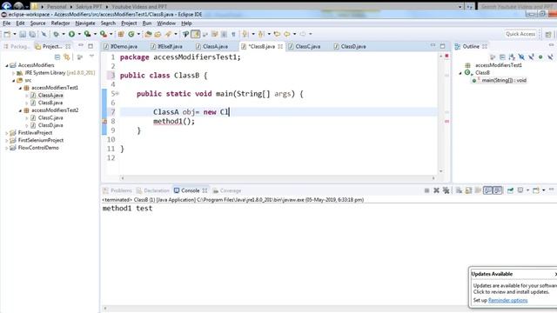Click the Coverage run icon in toolbar
The height and width of the screenshot is (313, 557).
[x=87, y=34]
